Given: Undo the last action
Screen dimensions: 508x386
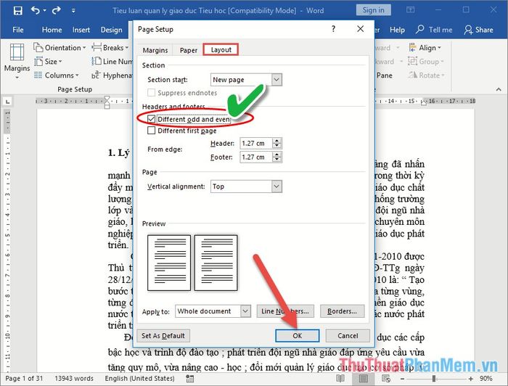Looking at the screenshot, I should coord(36,11).
